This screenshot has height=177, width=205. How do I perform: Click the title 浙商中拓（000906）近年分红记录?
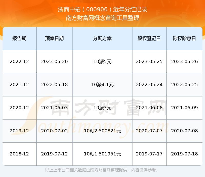tap(102, 9)
